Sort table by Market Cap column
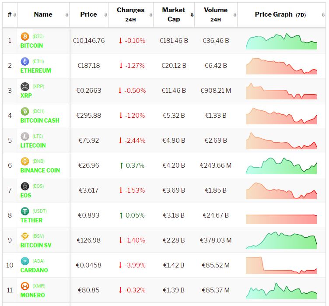 click(x=174, y=14)
